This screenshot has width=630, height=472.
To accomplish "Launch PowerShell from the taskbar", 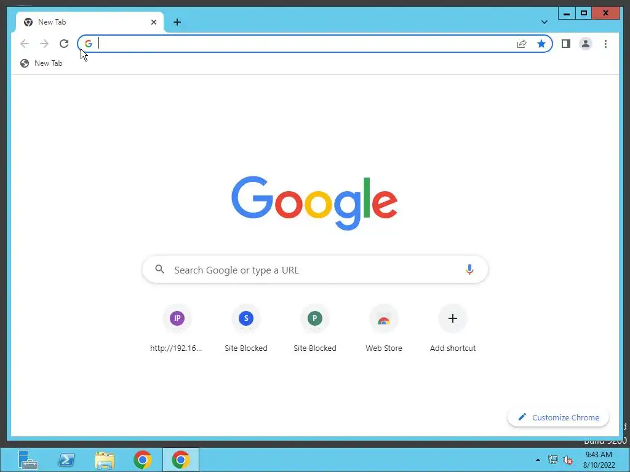I will [66, 460].
